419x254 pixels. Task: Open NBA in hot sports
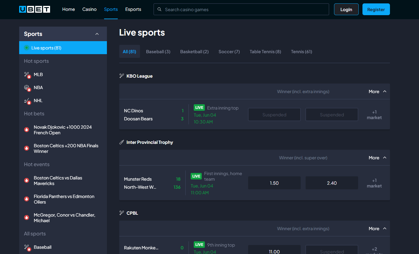[x=38, y=88]
